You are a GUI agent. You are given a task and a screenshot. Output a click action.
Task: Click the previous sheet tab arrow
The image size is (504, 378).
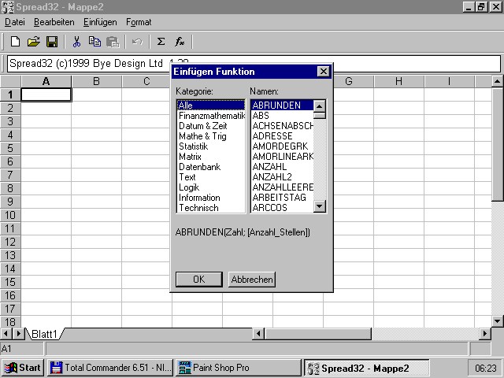click(x=6, y=334)
